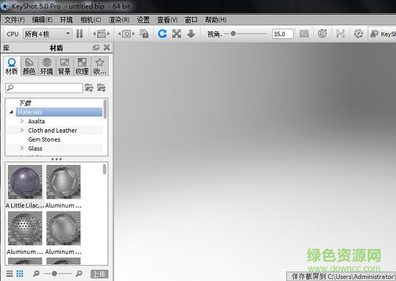Viewport: 396px width, 281px height.
Task: Click the 35.0 field of view input
Action: point(282,34)
